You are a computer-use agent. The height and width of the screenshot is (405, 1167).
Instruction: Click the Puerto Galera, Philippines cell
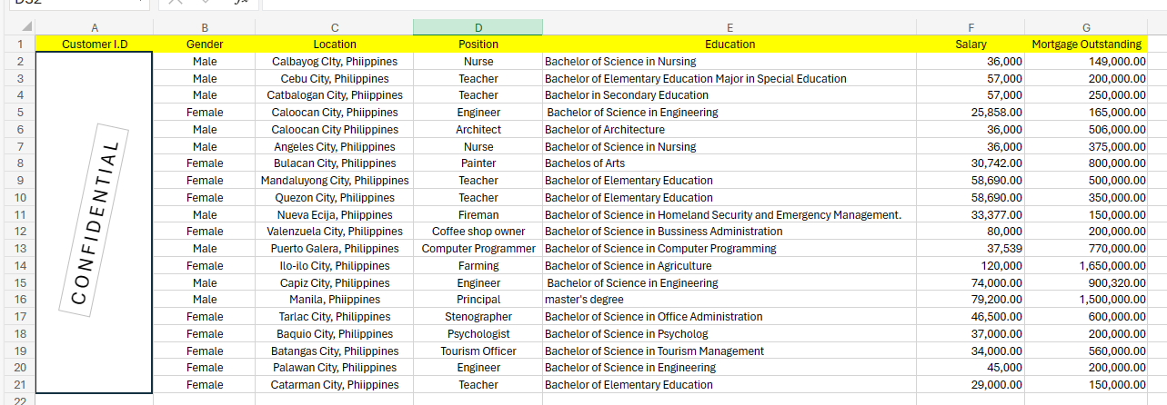(x=335, y=249)
